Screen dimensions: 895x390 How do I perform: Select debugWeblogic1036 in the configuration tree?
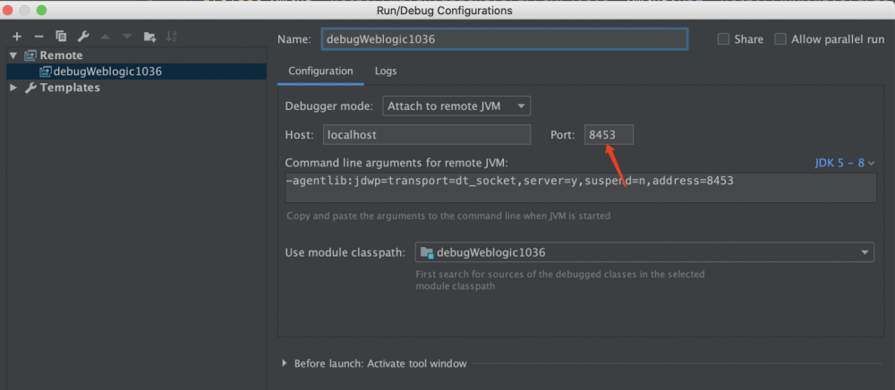(107, 72)
